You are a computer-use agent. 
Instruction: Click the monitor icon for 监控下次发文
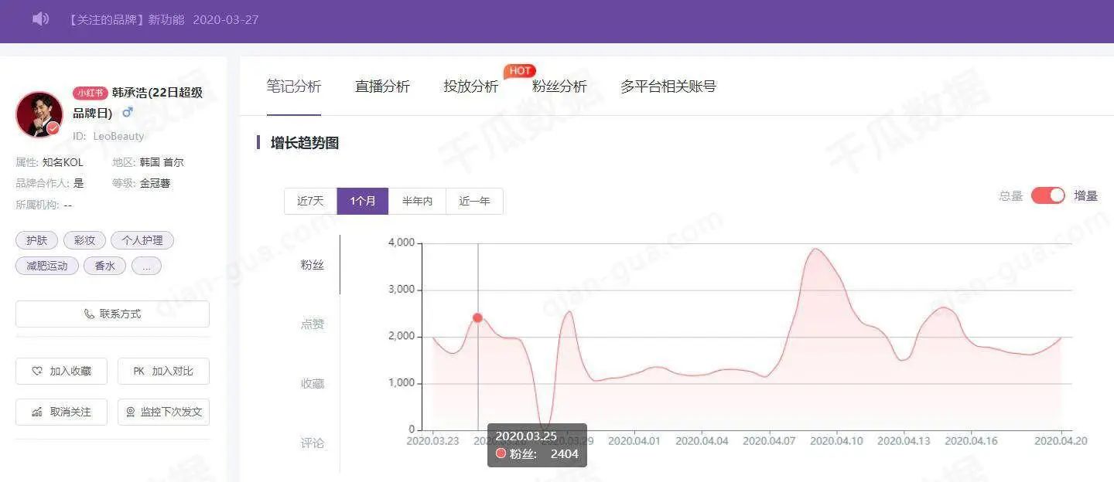(130, 412)
